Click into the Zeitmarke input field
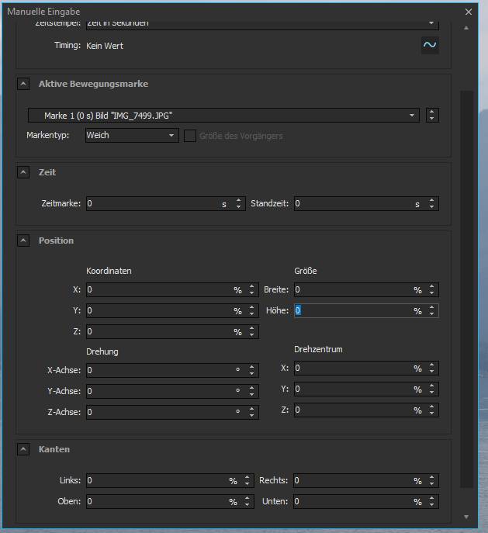This screenshot has width=488, height=533. pos(151,204)
